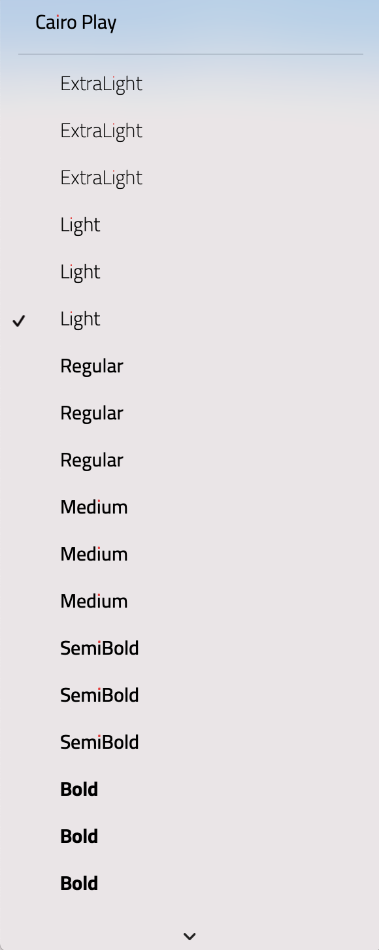379x950 pixels.
Task: Select the first Medium weight option
Action: (93, 506)
